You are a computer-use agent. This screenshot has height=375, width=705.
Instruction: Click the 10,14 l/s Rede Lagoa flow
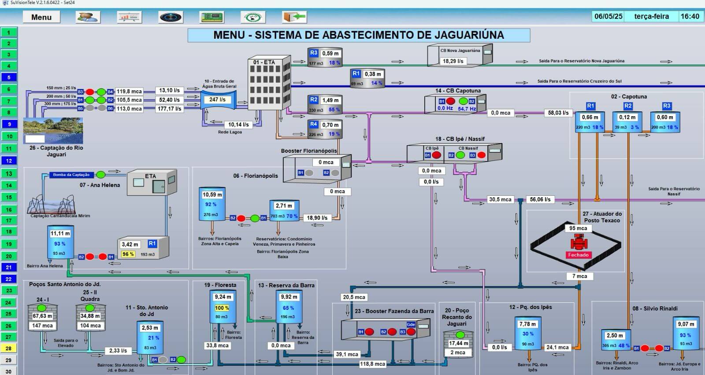pos(238,125)
